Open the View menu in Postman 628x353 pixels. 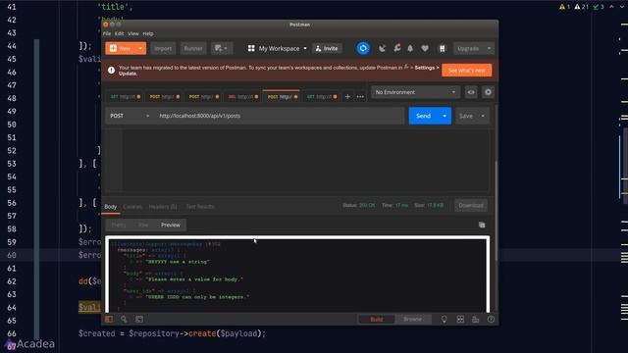click(x=133, y=33)
